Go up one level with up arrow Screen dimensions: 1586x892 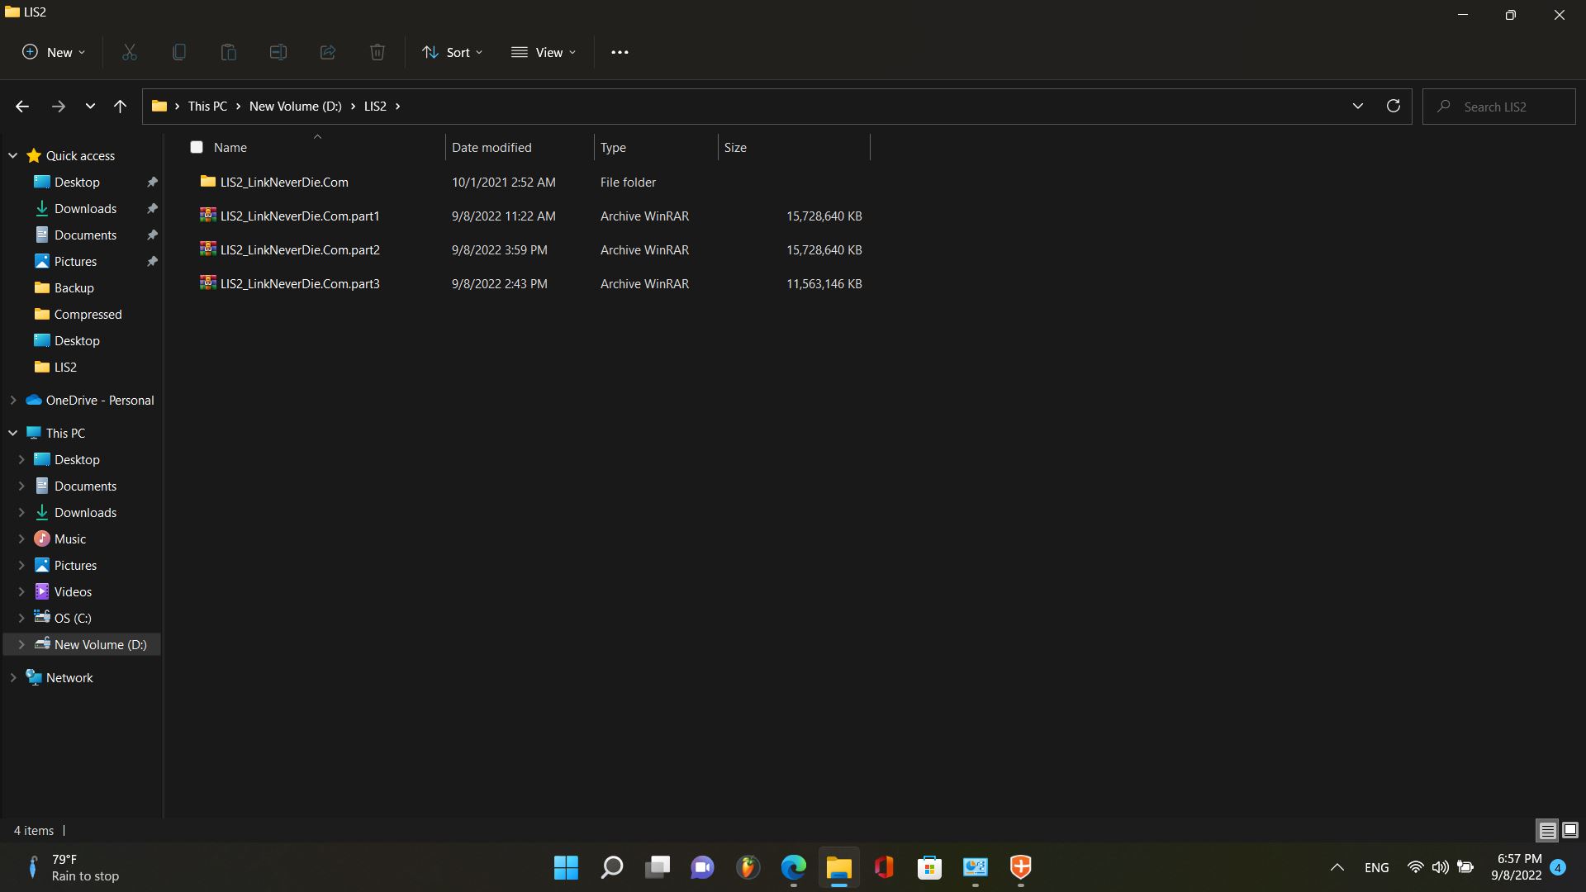click(x=120, y=106)
